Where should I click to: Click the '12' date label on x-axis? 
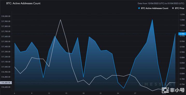[x=49, y=93]
